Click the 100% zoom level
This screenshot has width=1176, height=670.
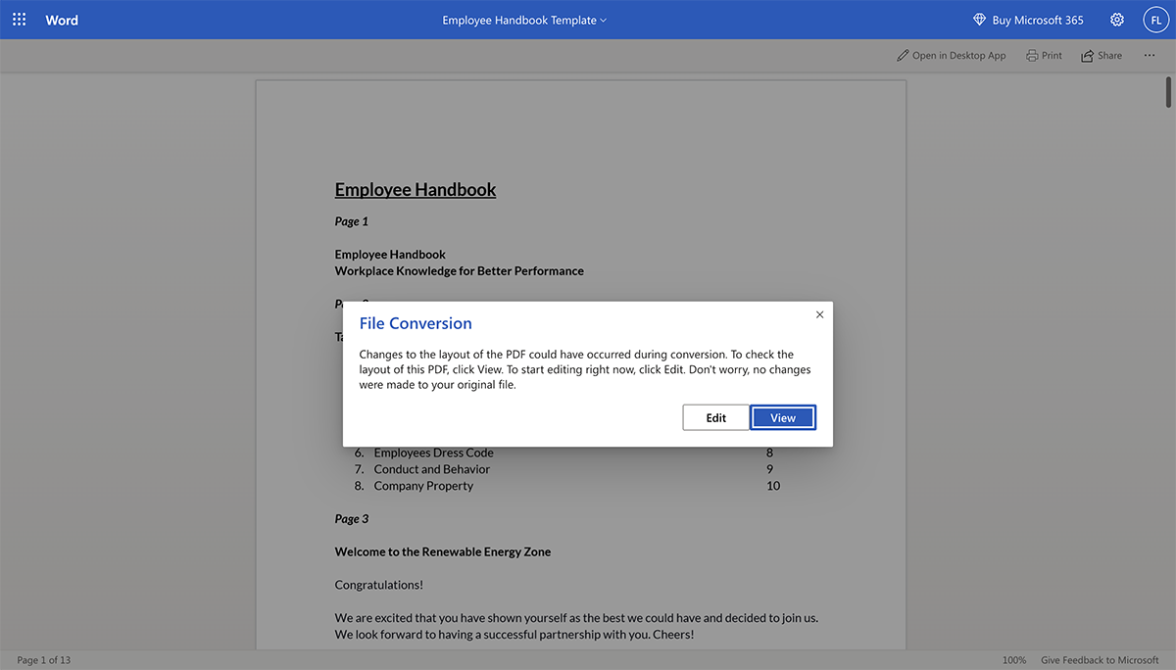1014,660
